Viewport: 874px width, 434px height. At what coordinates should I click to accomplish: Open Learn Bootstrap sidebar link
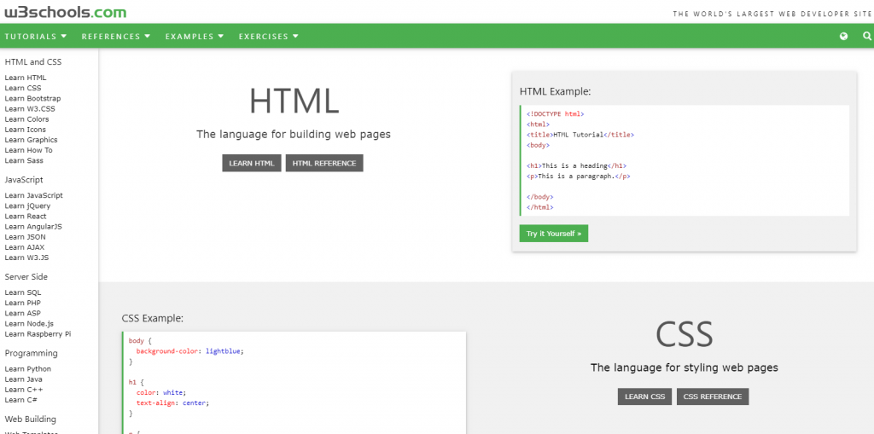click(x=33, y=99)
